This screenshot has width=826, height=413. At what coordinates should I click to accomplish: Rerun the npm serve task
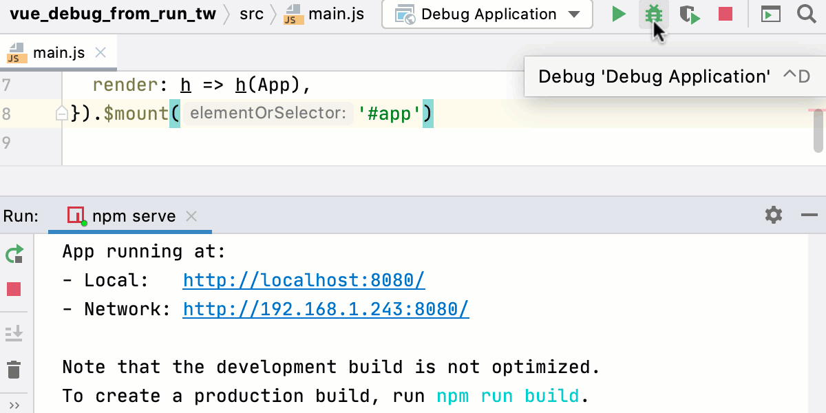coord(14,253)
